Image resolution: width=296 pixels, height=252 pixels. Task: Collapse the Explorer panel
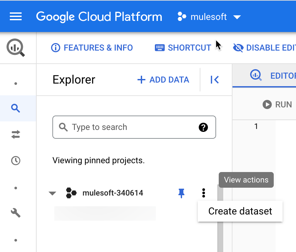coord(214,80)
